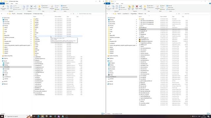Open History in right window ribbon
The height and width of the screenshot is (118, 211).
click(163, 10)
